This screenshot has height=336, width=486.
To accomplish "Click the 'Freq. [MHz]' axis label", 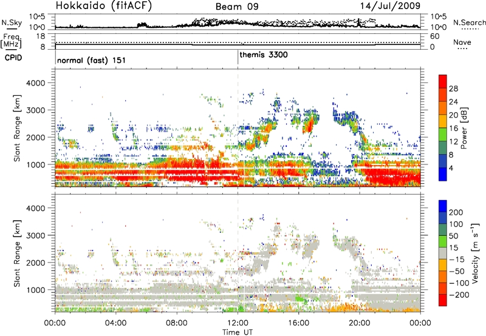I will pos(11,41).
